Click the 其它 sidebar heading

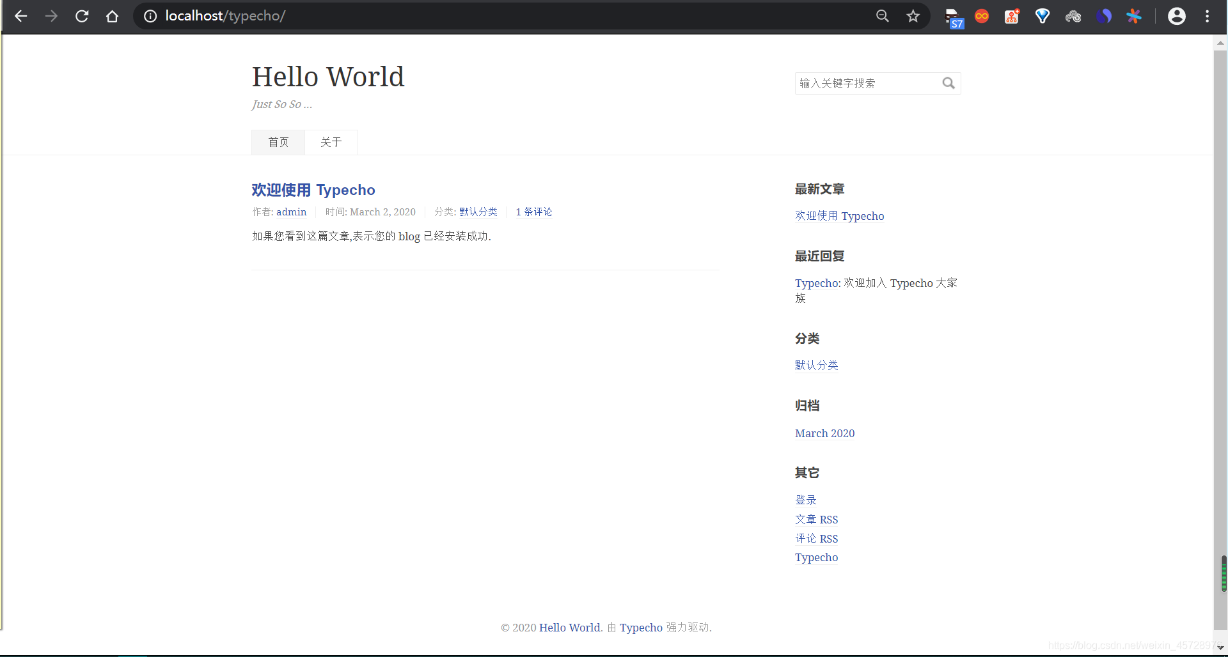pyautogui.click(x=807, y=473)
